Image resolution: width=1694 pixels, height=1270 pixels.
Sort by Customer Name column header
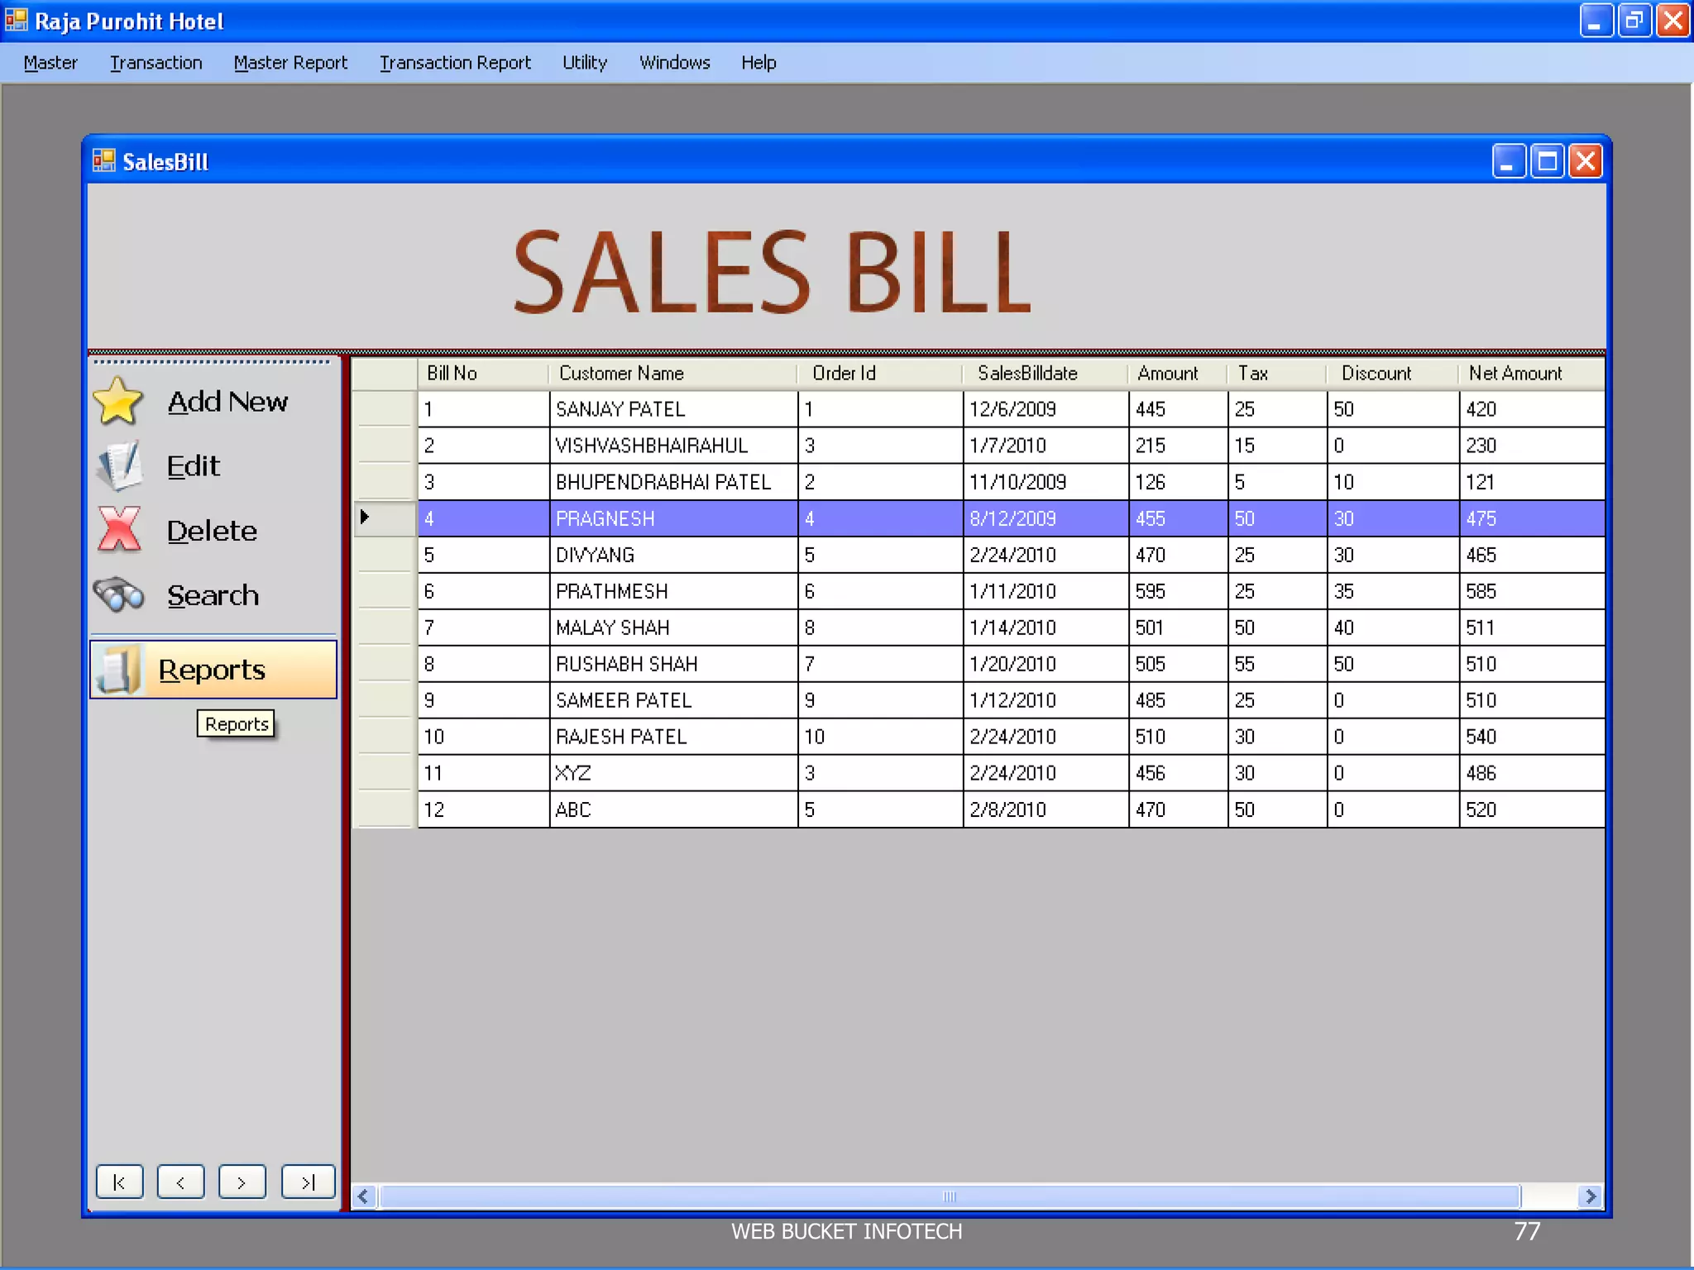coord(673,373)
